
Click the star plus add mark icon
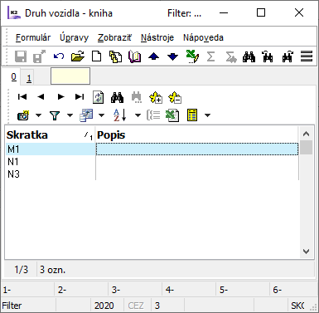[156, 97]
